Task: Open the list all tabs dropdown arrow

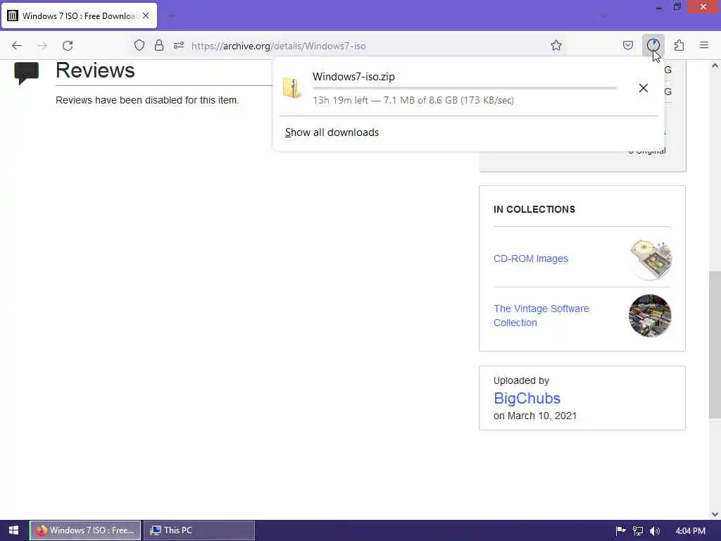Action: click(603, 16)
